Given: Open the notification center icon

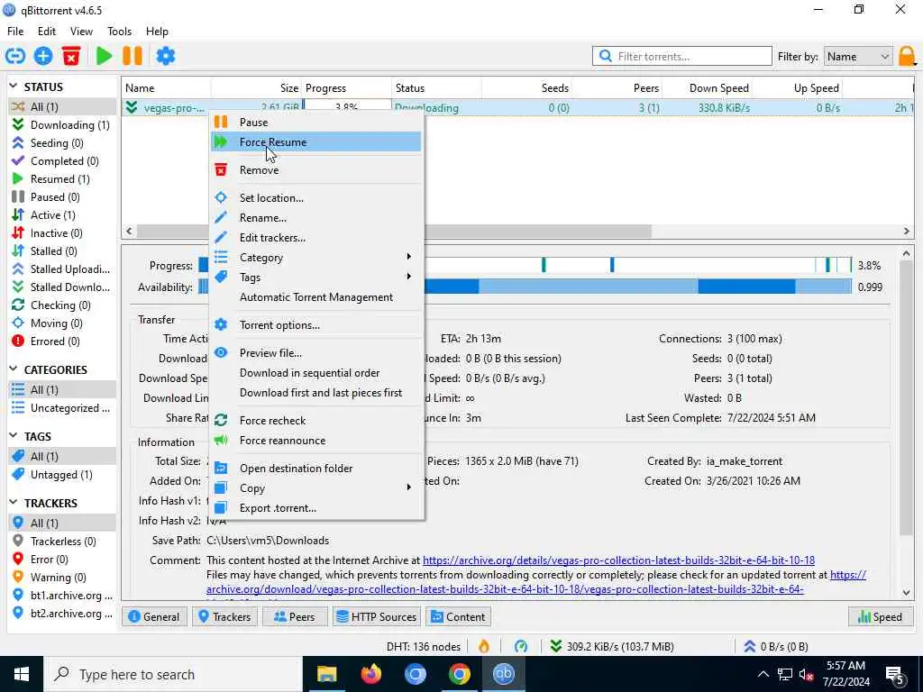Looking at the screenshot, I should click(x=895, y=674).
